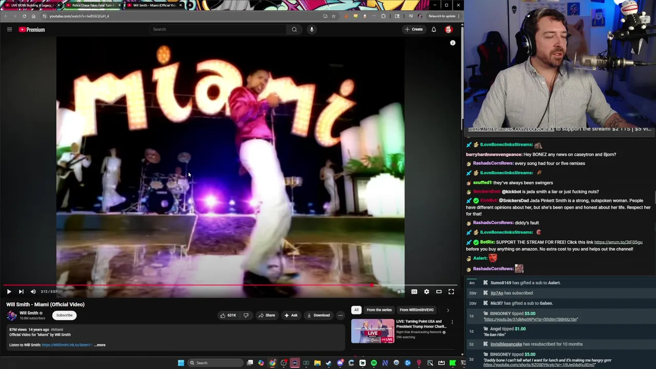Open File Explorer from the taskbar
656x369 pixels.
(x=317, y=363)
